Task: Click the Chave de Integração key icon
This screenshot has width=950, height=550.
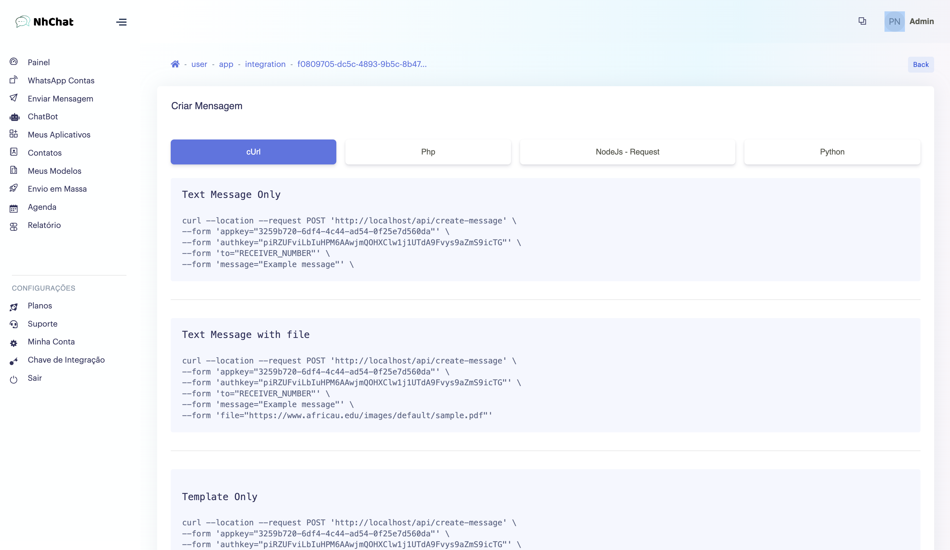Action: tap(14, 361)
